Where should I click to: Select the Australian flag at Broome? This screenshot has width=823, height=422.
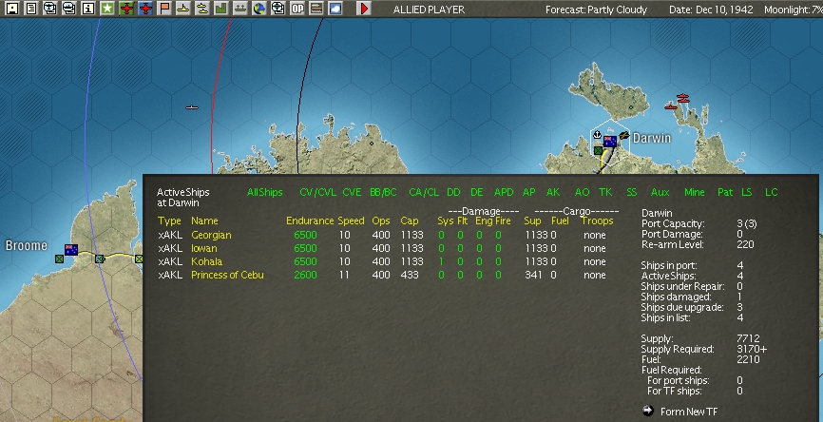[x=71, y=250]
